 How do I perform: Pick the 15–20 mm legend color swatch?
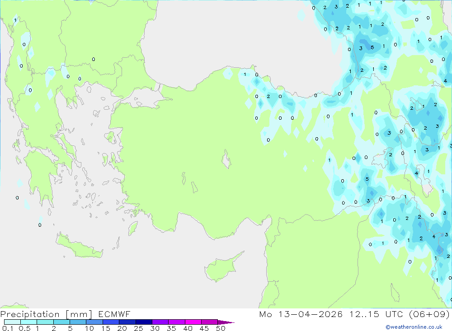[x=111, y=322]
